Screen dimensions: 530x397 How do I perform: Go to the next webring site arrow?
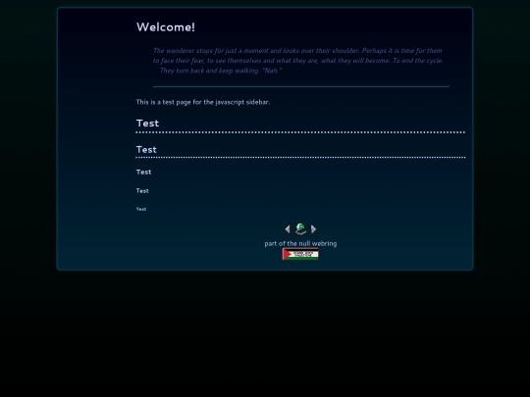click(x=313, y=229)
